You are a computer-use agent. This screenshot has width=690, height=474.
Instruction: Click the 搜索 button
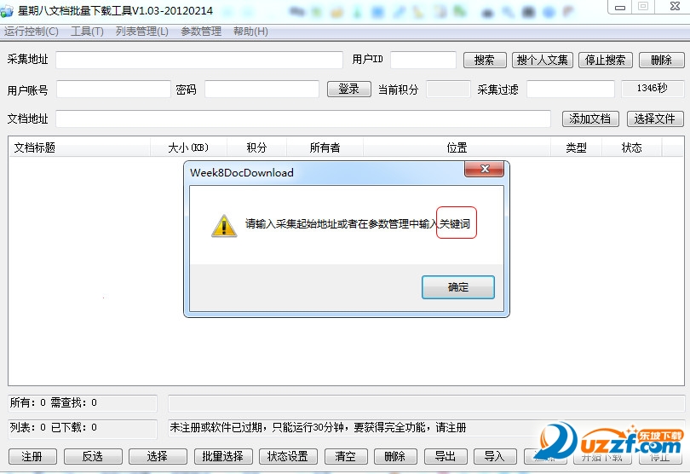point(485,60)
